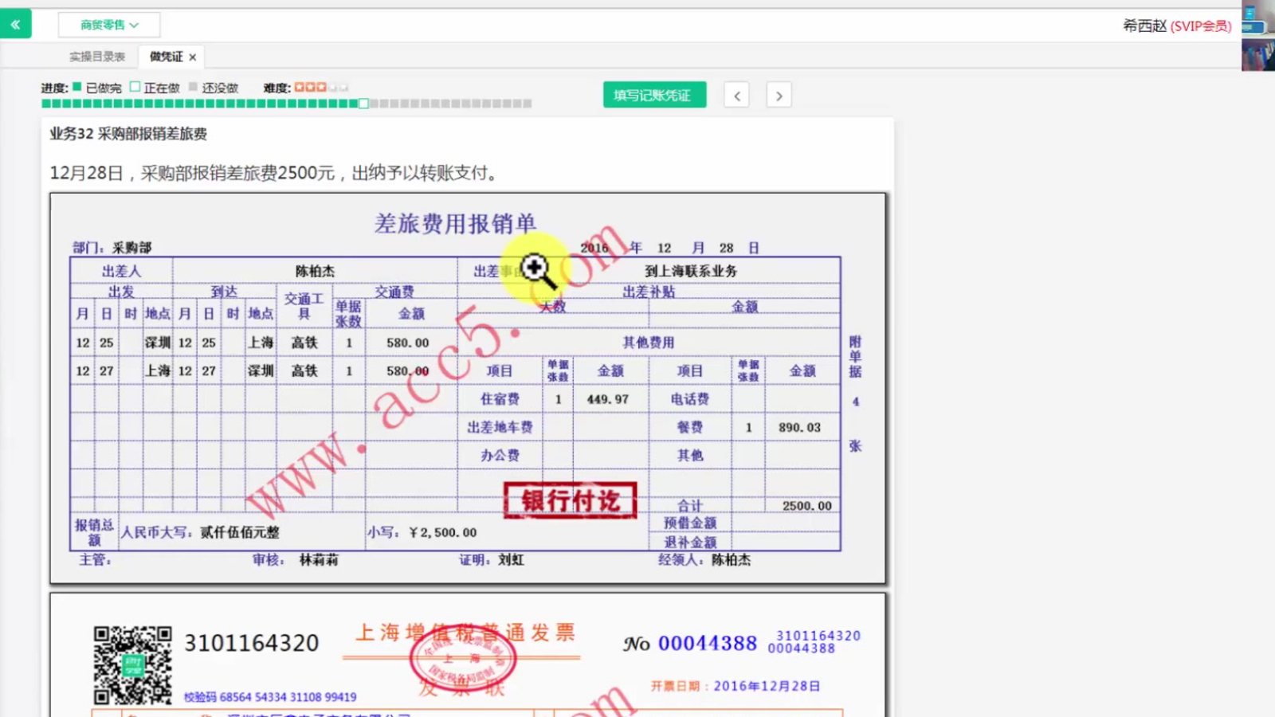The image size is (1275, 717).
Task: Click the 2500.00 total cell
Action: click(806, 506)
